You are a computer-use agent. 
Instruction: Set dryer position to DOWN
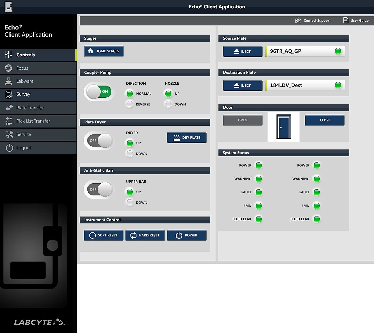tap(130, 153)
